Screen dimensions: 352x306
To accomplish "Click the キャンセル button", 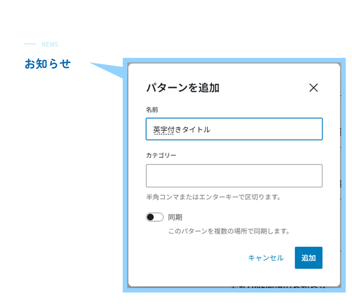I will (x=266, y=258).
